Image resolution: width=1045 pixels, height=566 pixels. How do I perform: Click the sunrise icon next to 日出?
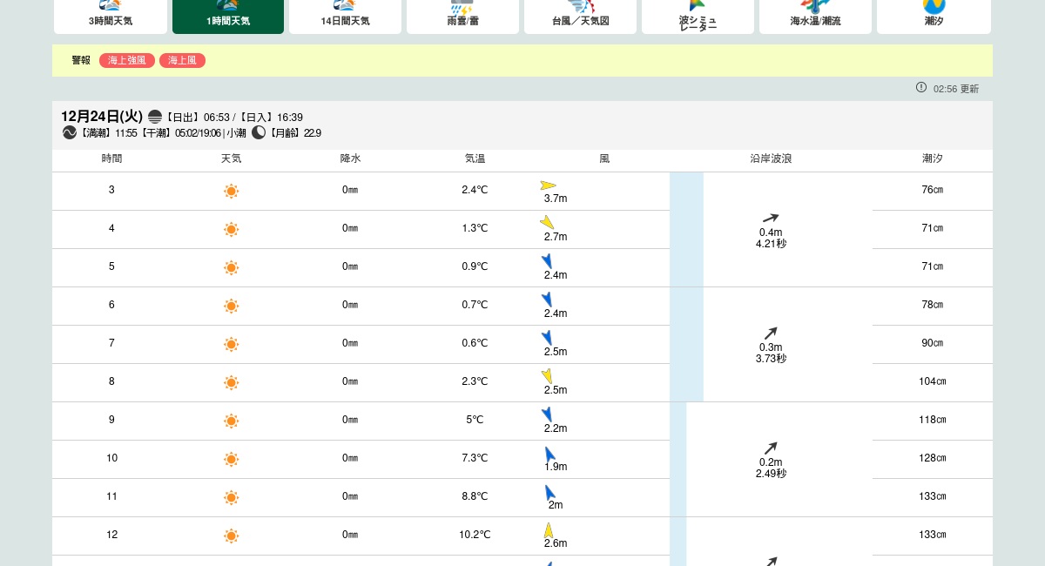click(155, 117)
